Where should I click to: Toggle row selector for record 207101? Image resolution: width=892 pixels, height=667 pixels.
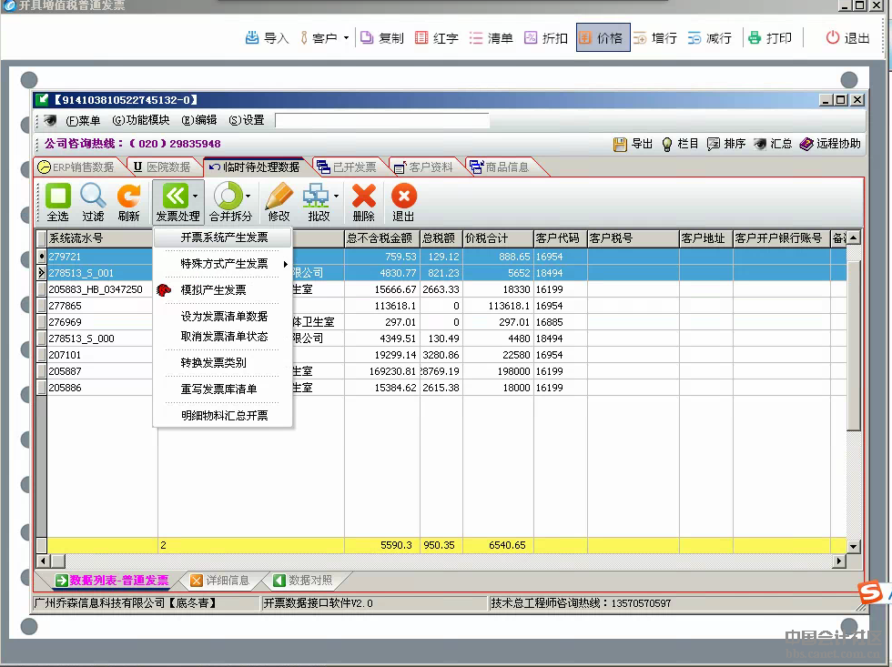click(41, 355)
